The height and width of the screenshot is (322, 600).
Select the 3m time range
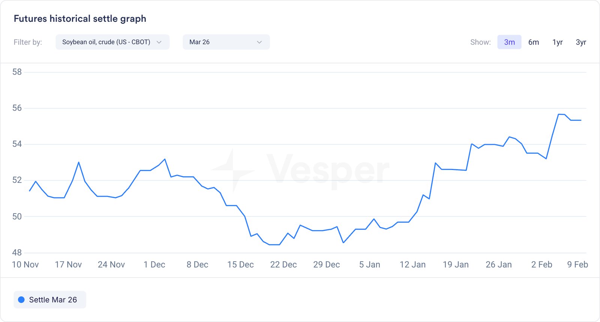click(509, 42)
